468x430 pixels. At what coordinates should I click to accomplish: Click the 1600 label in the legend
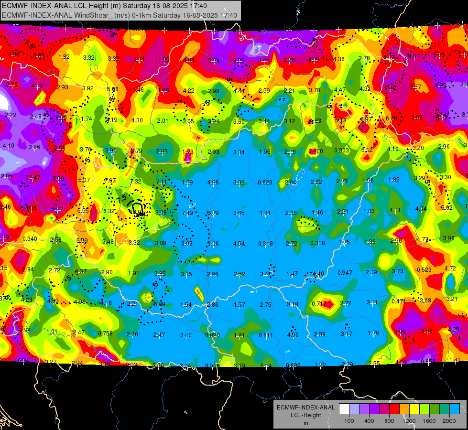[x=429, y=421]
